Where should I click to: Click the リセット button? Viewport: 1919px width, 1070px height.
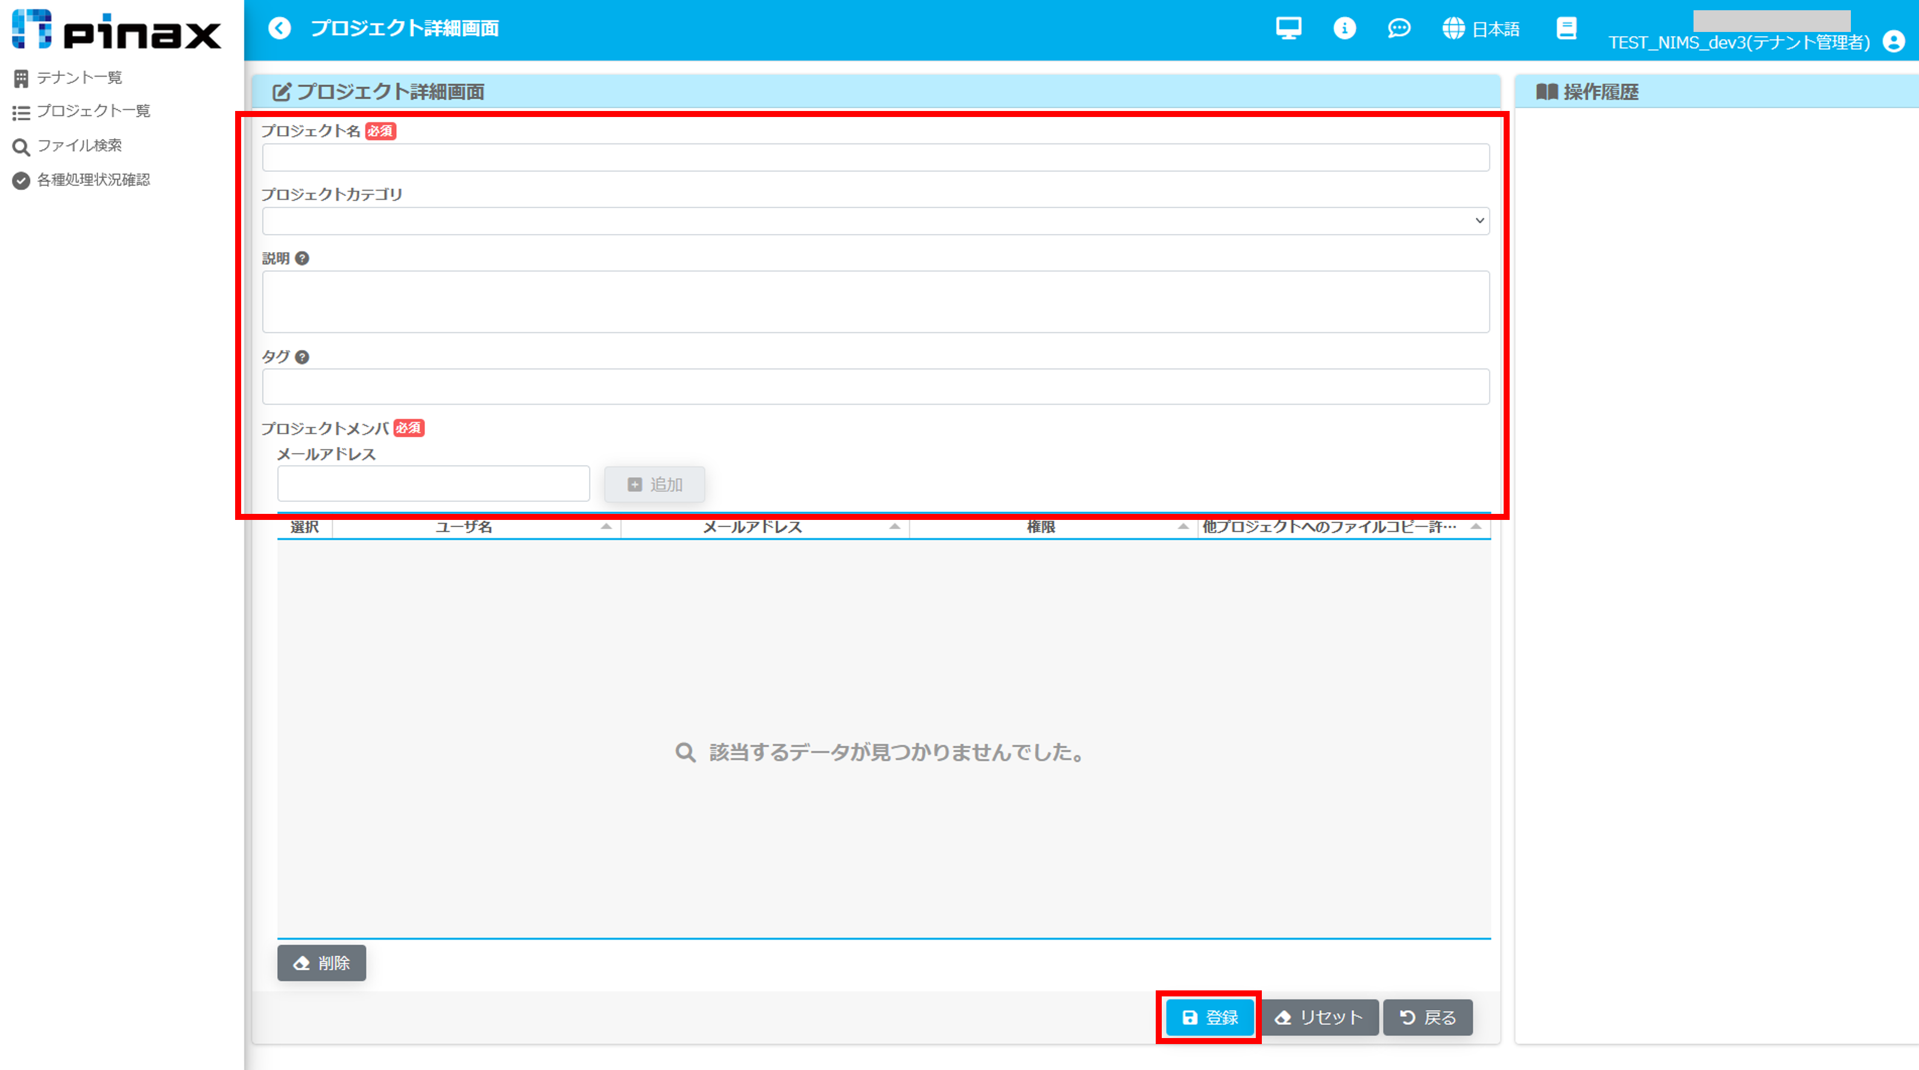1319,1017
